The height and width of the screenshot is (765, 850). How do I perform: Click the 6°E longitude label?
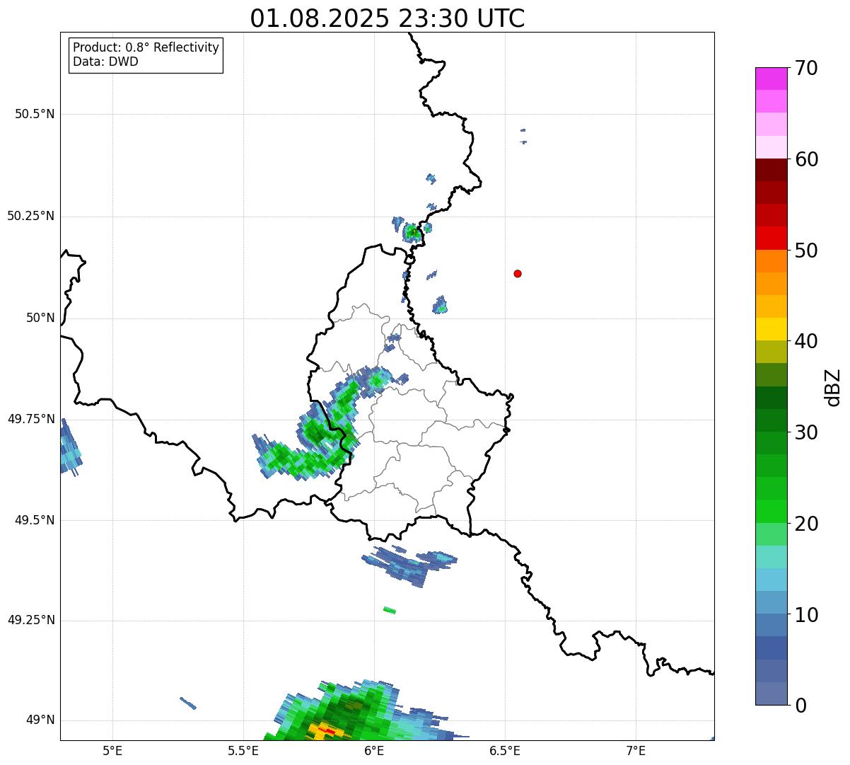click(x=374, y=750)
